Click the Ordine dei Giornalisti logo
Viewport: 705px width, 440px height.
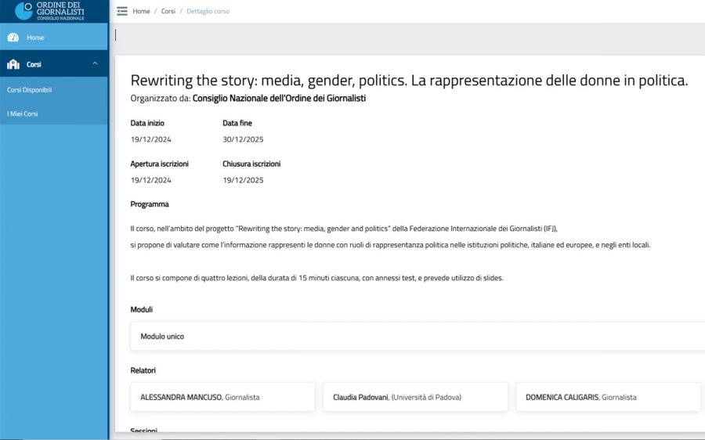pos(50,11)
